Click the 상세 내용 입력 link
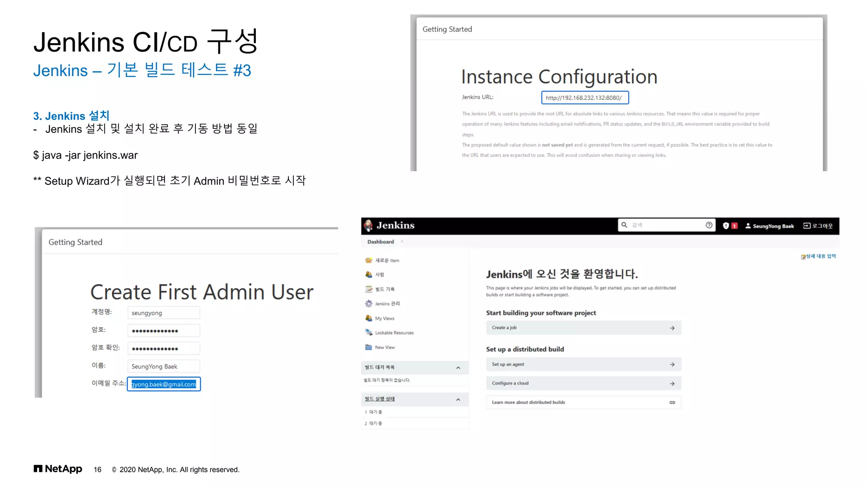866x487 pixels. coord(821,256)
